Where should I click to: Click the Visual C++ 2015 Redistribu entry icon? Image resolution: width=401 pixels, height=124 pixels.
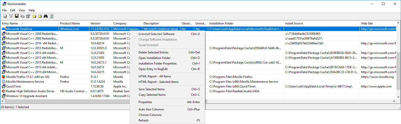click(x=4, y=62)
